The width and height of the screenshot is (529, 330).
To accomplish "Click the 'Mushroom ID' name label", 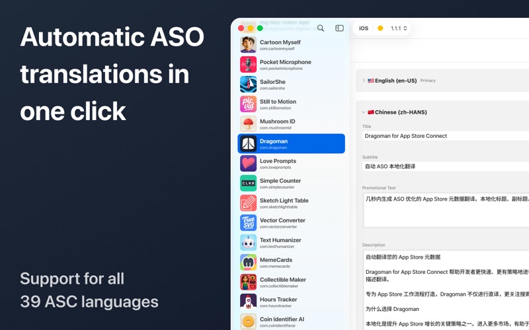I will [277, 121].
